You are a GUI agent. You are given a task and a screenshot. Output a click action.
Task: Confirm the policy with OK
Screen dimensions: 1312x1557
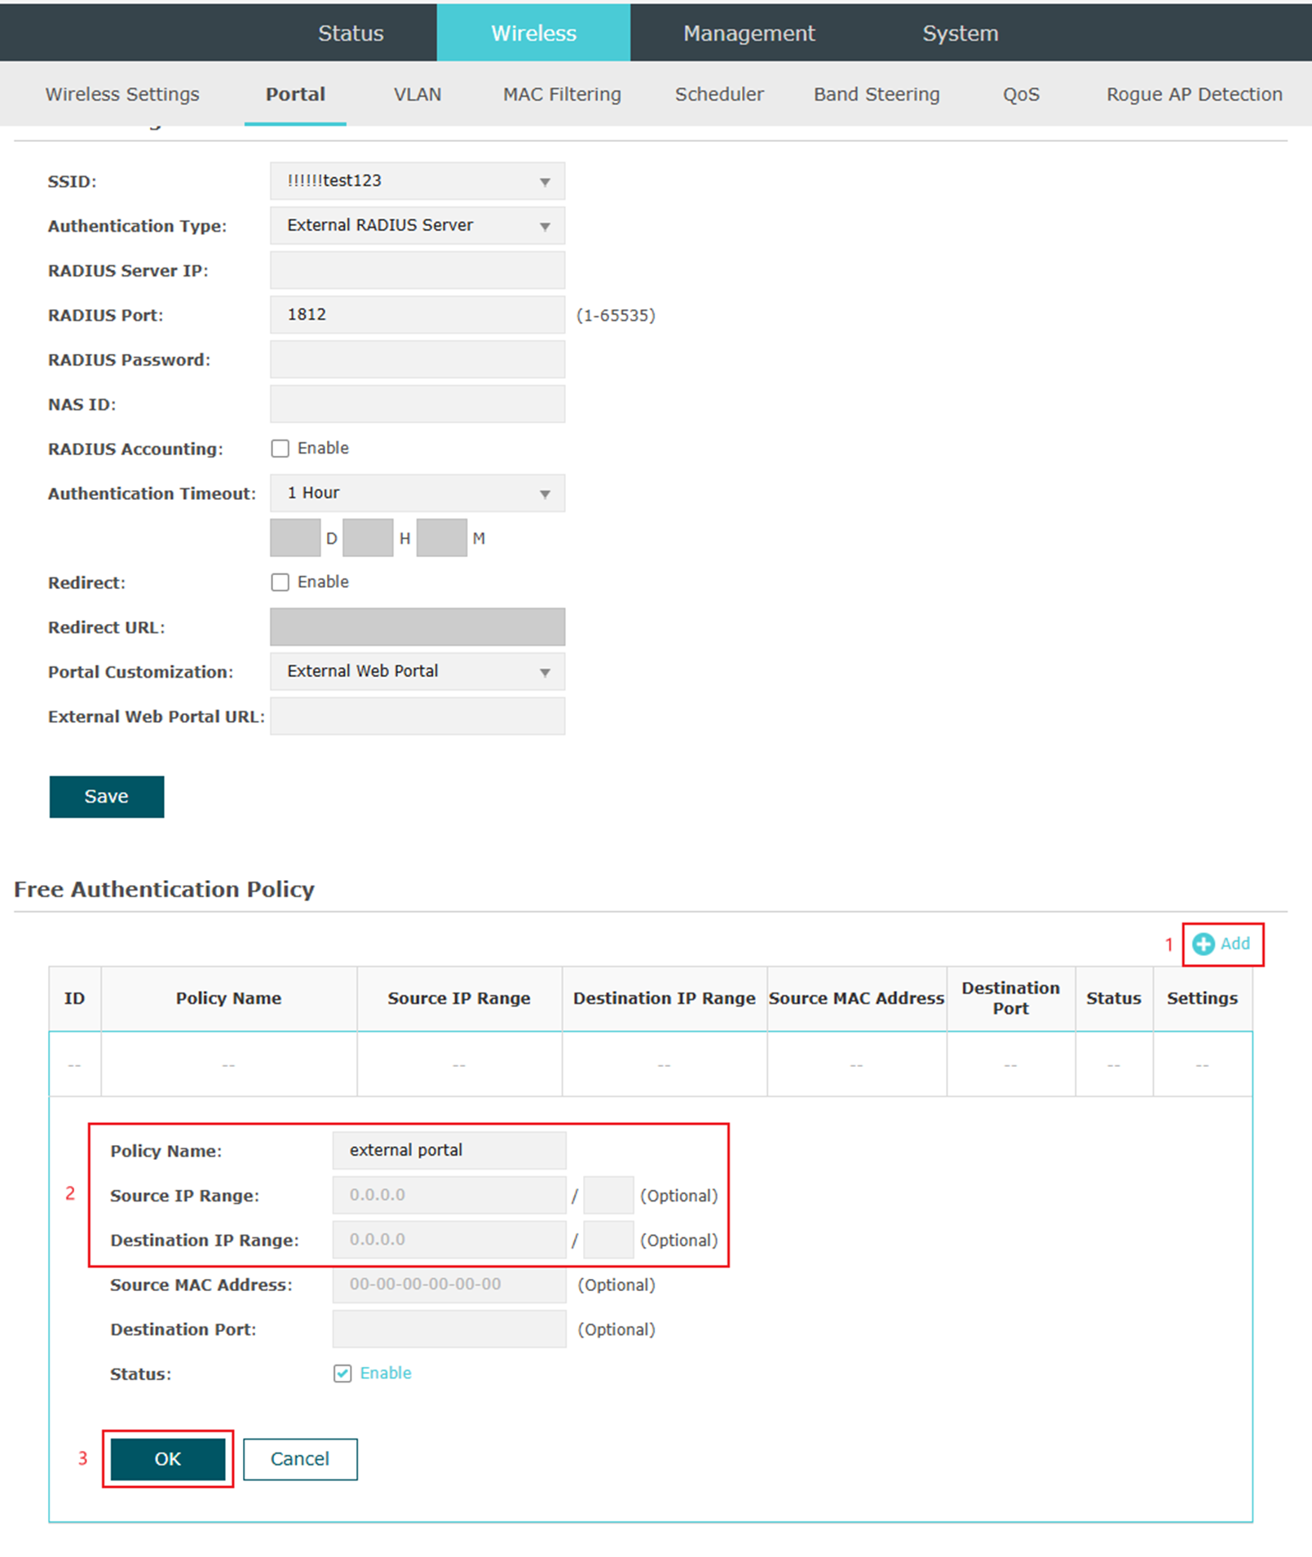[x=168, y=1459]
